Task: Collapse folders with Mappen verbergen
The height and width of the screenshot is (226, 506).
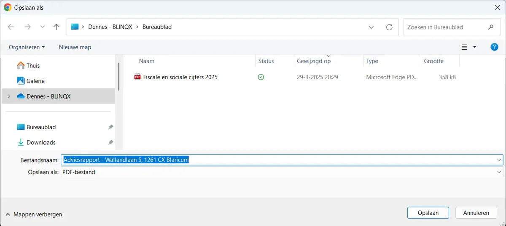Action: [x=34, y=214]
